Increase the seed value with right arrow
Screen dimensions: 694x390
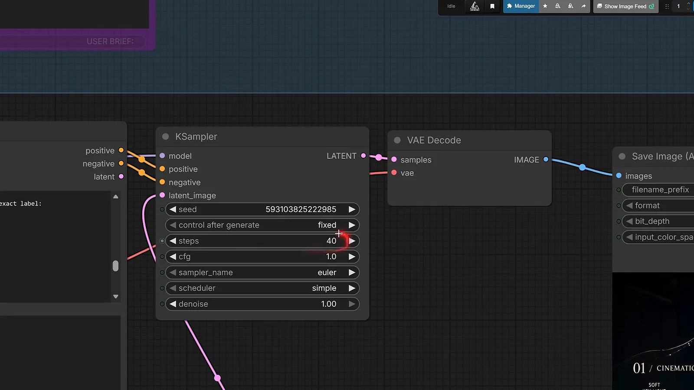click(x=352, y=209)
